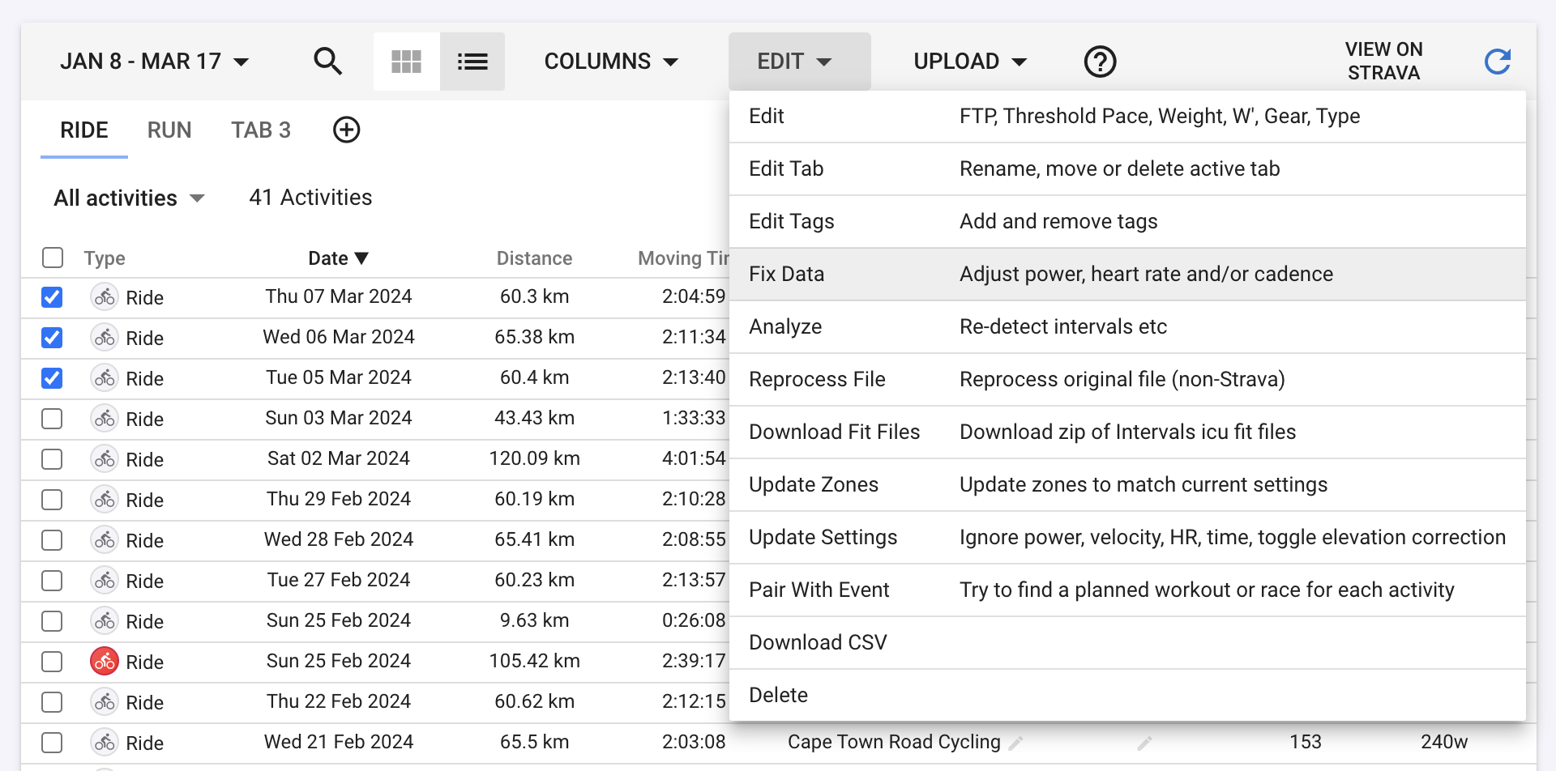Add a new tab with plus icon

tap(346, 130)
